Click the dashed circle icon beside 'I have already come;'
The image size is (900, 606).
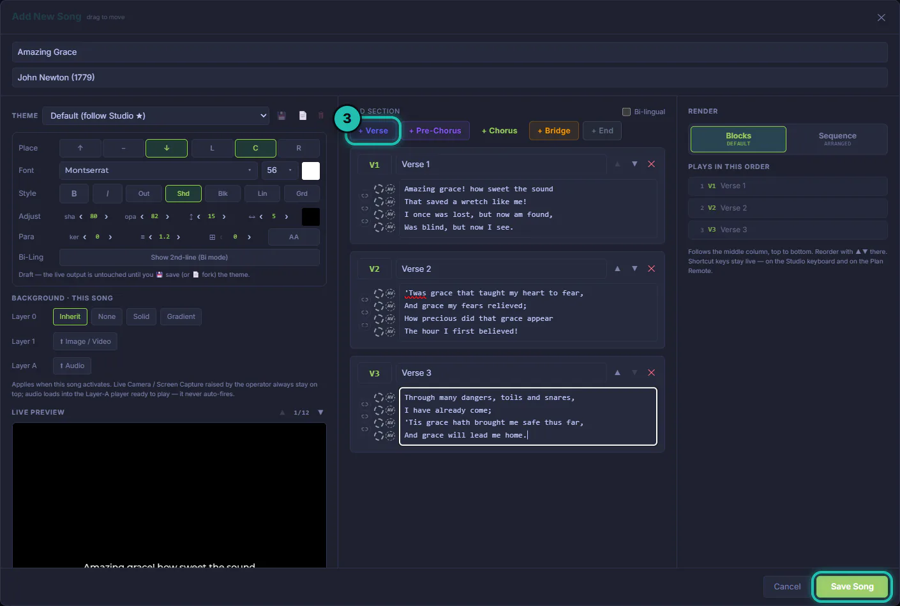coord(379,410)
